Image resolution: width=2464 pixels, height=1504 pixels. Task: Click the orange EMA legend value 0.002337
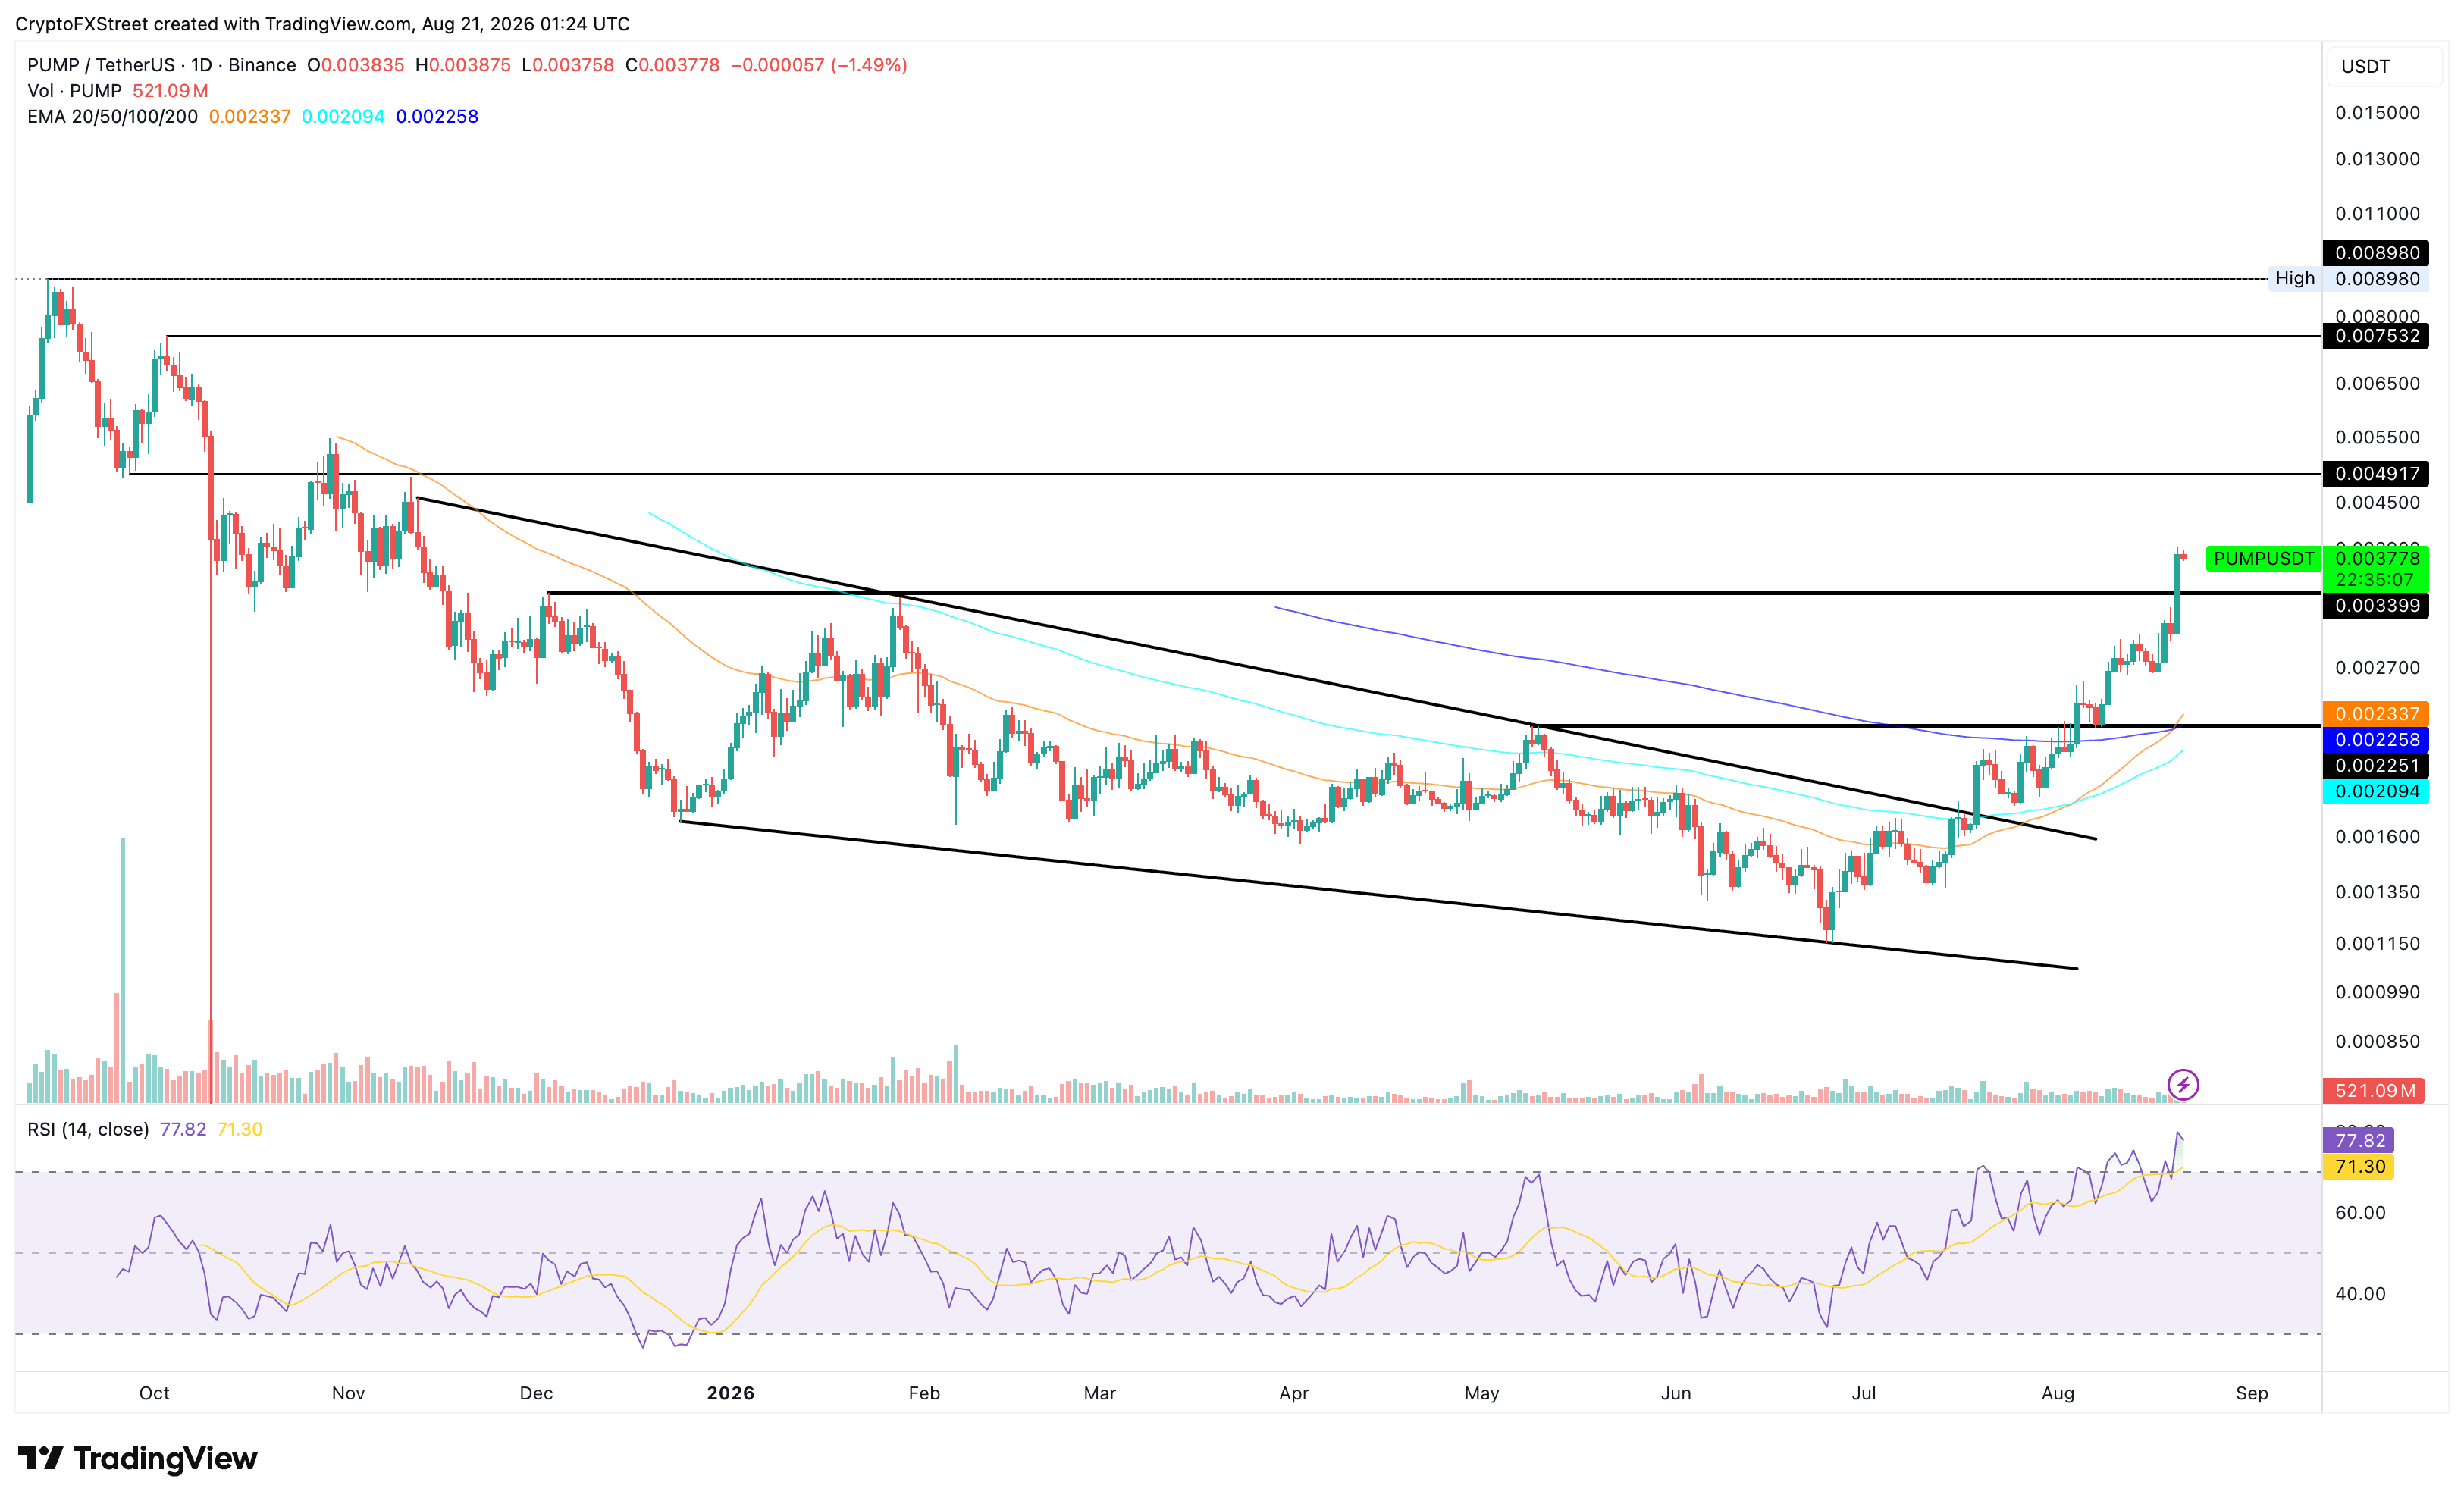coord(250,117)
